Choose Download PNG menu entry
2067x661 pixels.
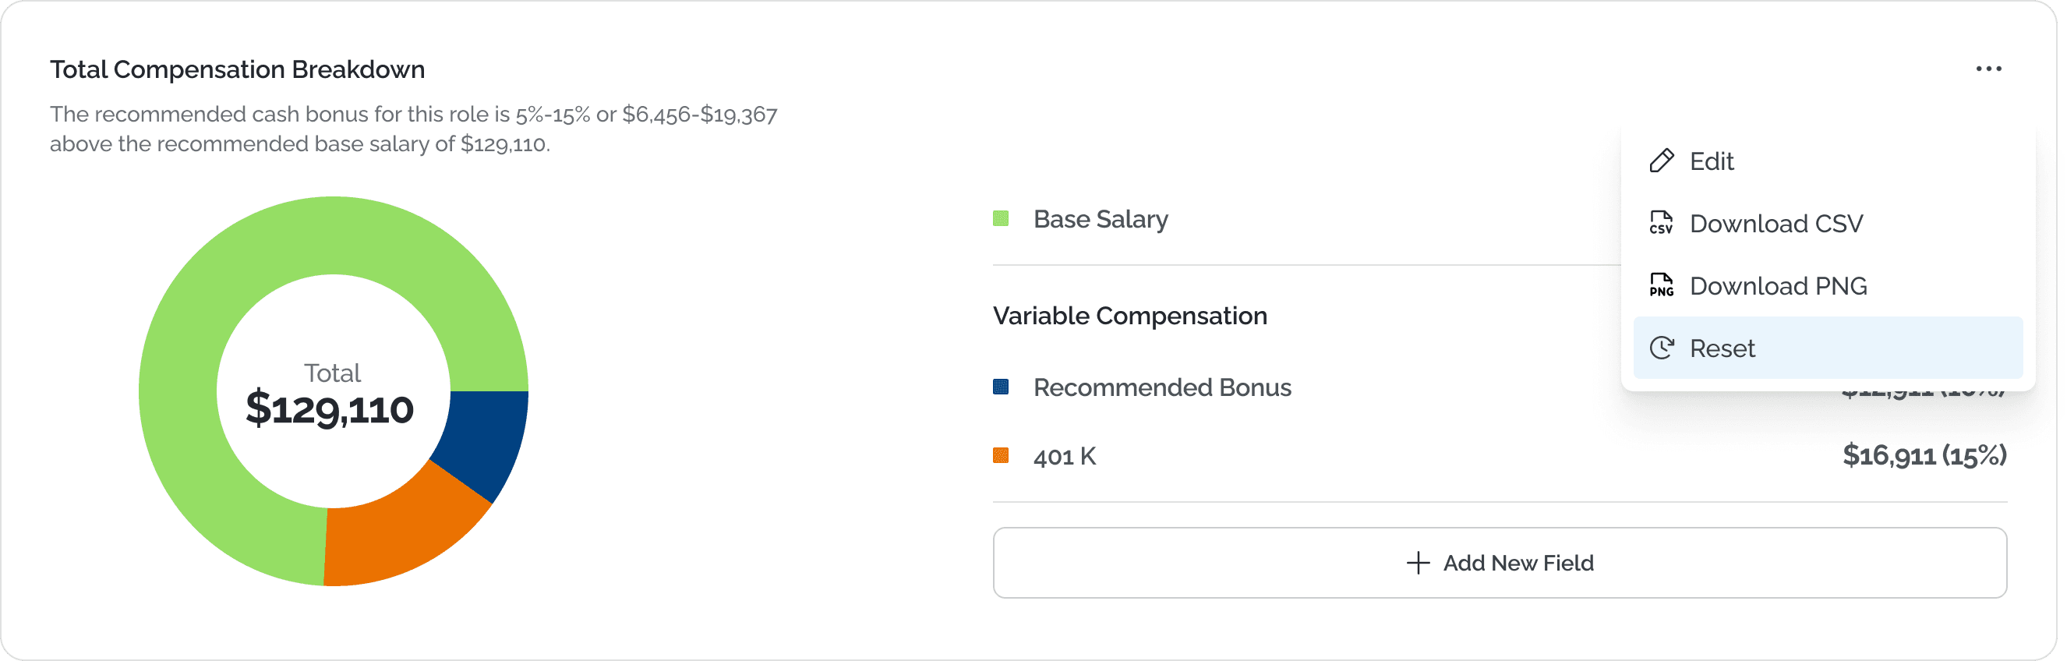tap(1778, 285)
